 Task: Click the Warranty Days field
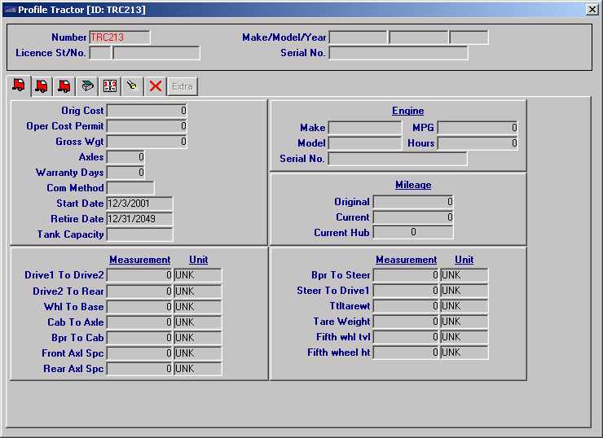[x=125, y=173]
